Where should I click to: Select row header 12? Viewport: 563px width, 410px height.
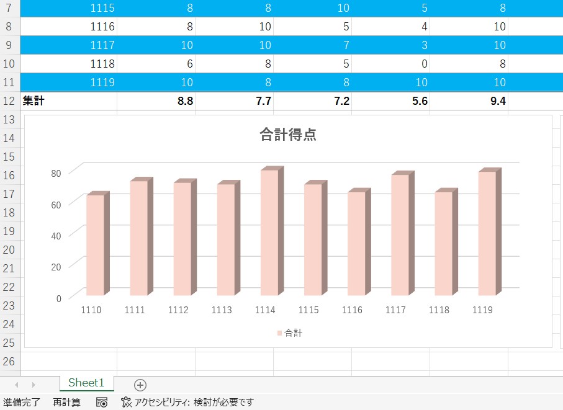[9, 101]
